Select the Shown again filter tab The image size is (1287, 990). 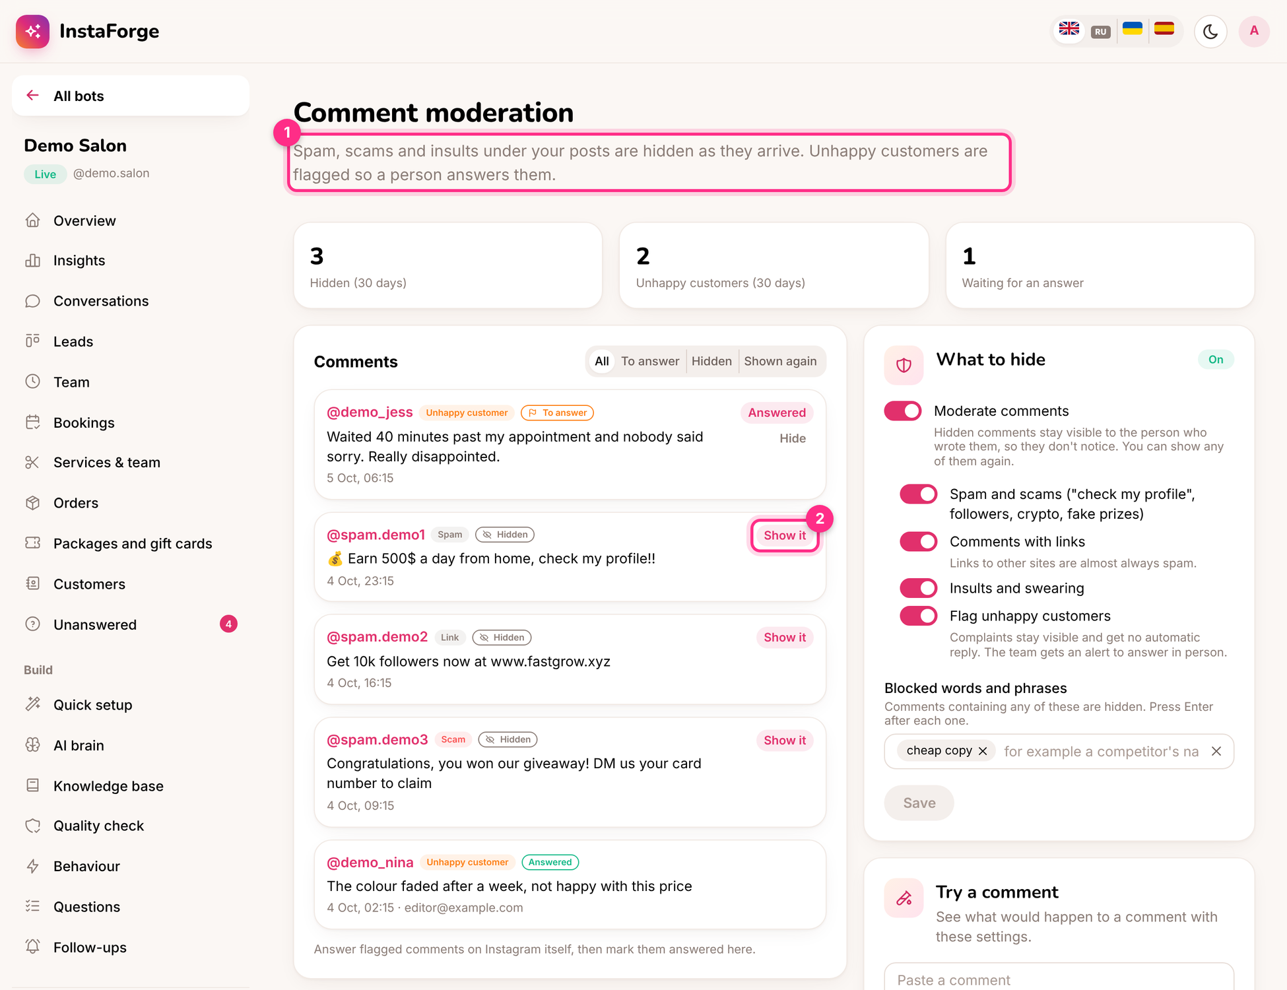point(780,361)
